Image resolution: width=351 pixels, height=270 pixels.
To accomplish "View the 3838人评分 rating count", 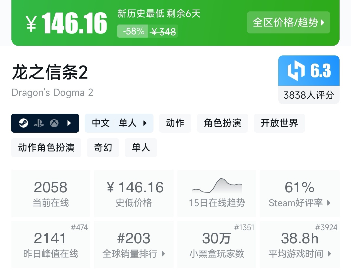I will click(309, 95).
